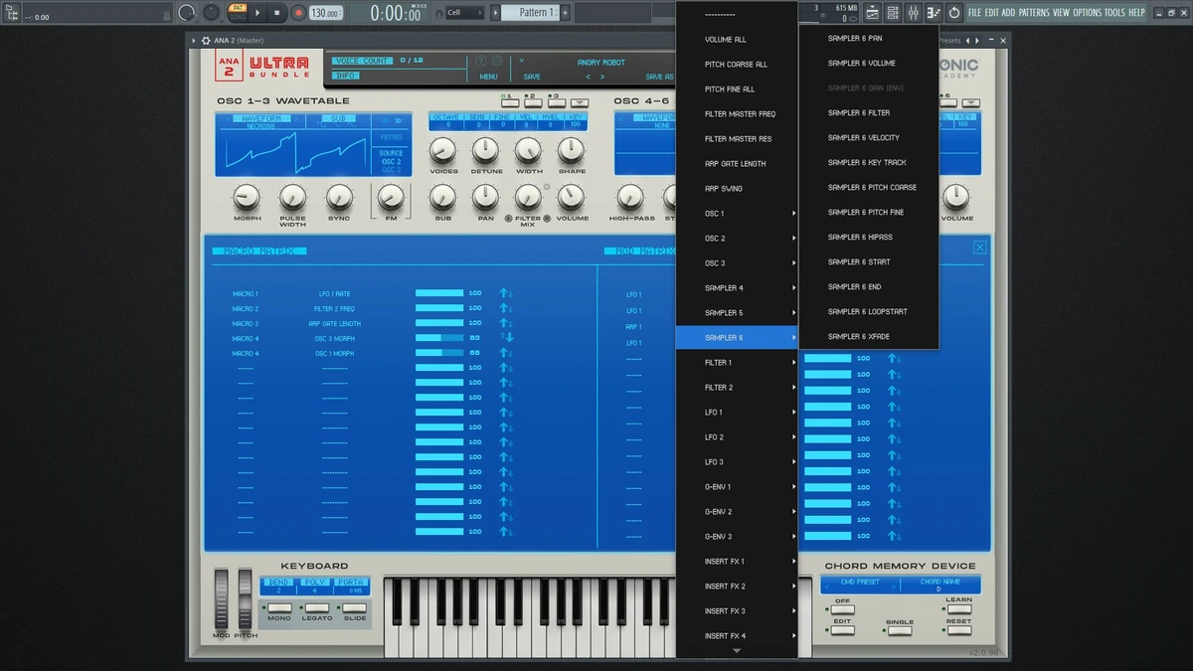Select SAMPLER 6 XFADE item

[869, 337]
